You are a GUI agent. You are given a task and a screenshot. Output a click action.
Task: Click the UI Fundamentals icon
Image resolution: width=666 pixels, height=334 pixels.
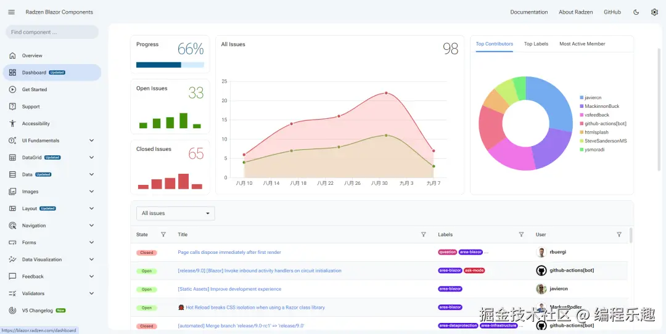pyautogui.click(x=13, y=141)
